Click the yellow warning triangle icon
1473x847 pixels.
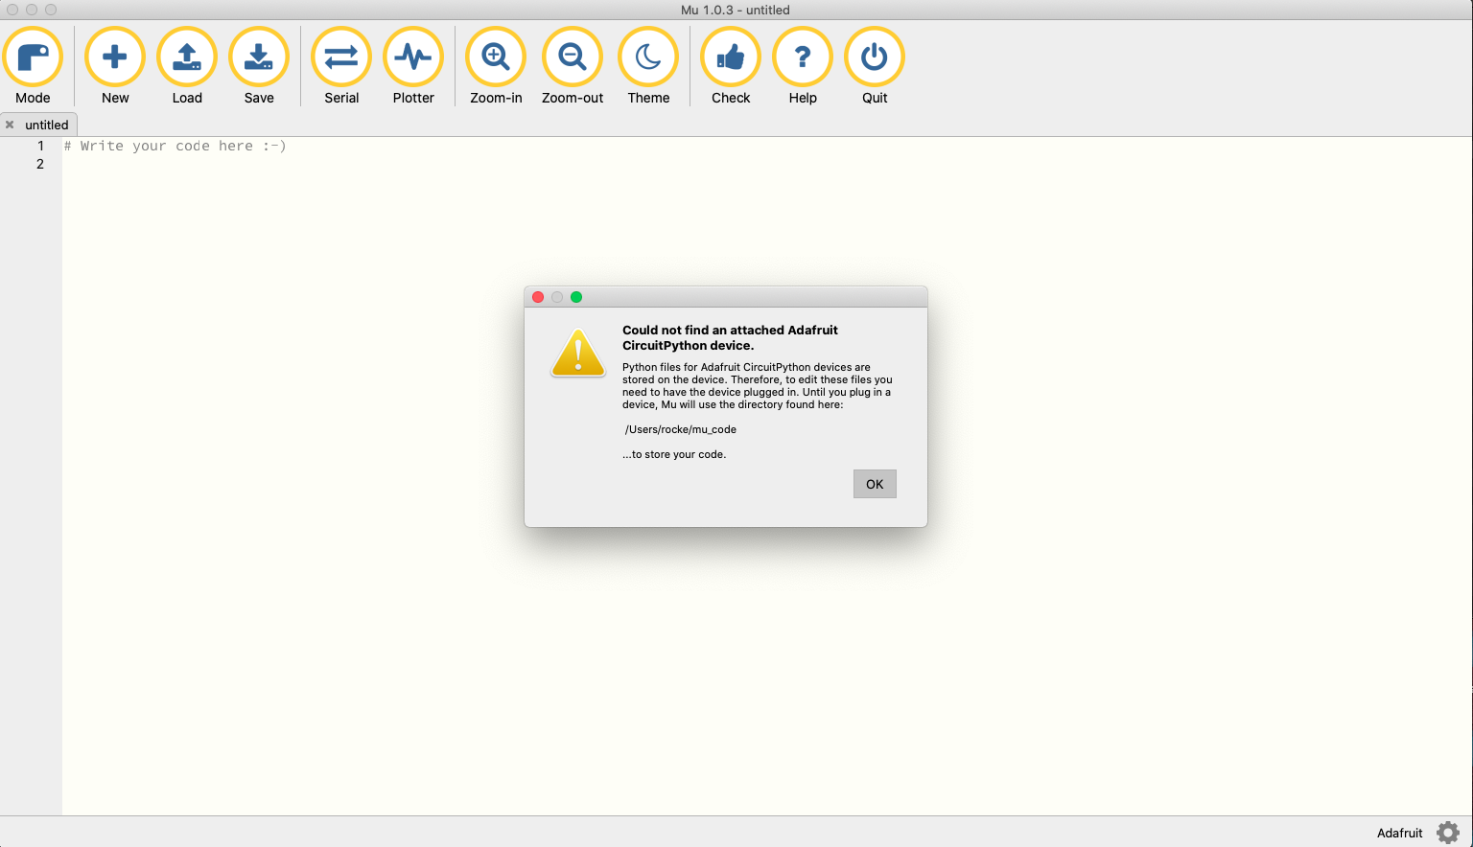578,354
